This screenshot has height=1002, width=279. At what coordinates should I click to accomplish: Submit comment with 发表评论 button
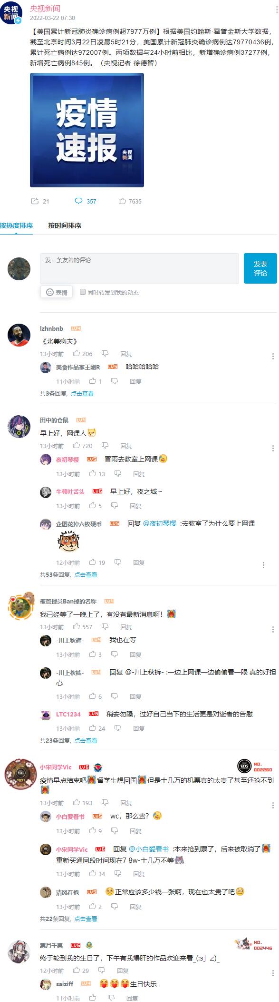click(260, 268)
